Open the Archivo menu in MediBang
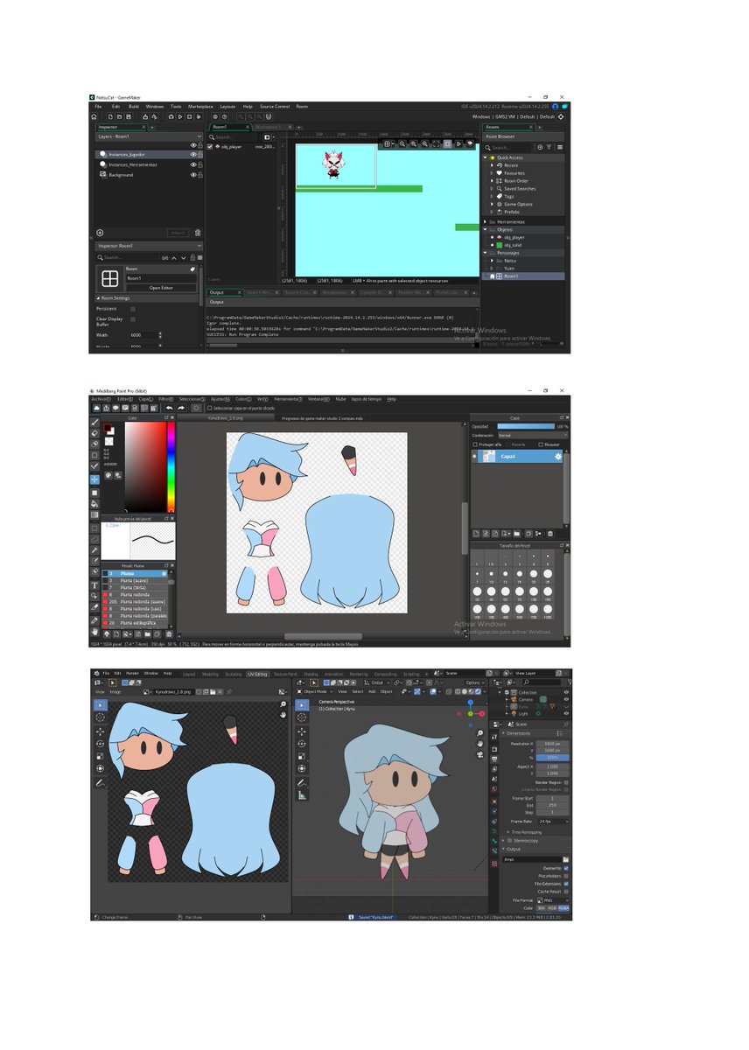 click(101, 399)
